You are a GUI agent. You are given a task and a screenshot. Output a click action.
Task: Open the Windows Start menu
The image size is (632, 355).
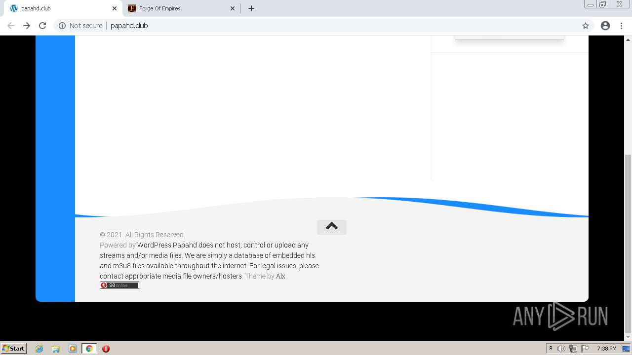pos(14,348)
